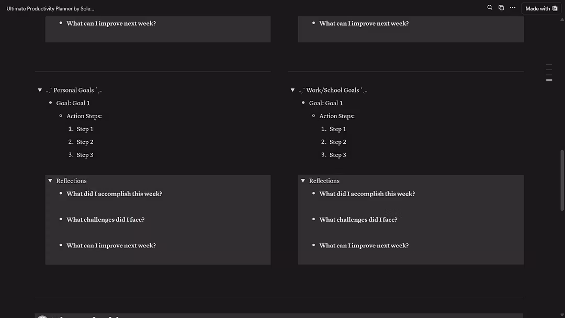Click the Made with Notion badge
This screenshot has height=318, width=565.
click(541, 8)
